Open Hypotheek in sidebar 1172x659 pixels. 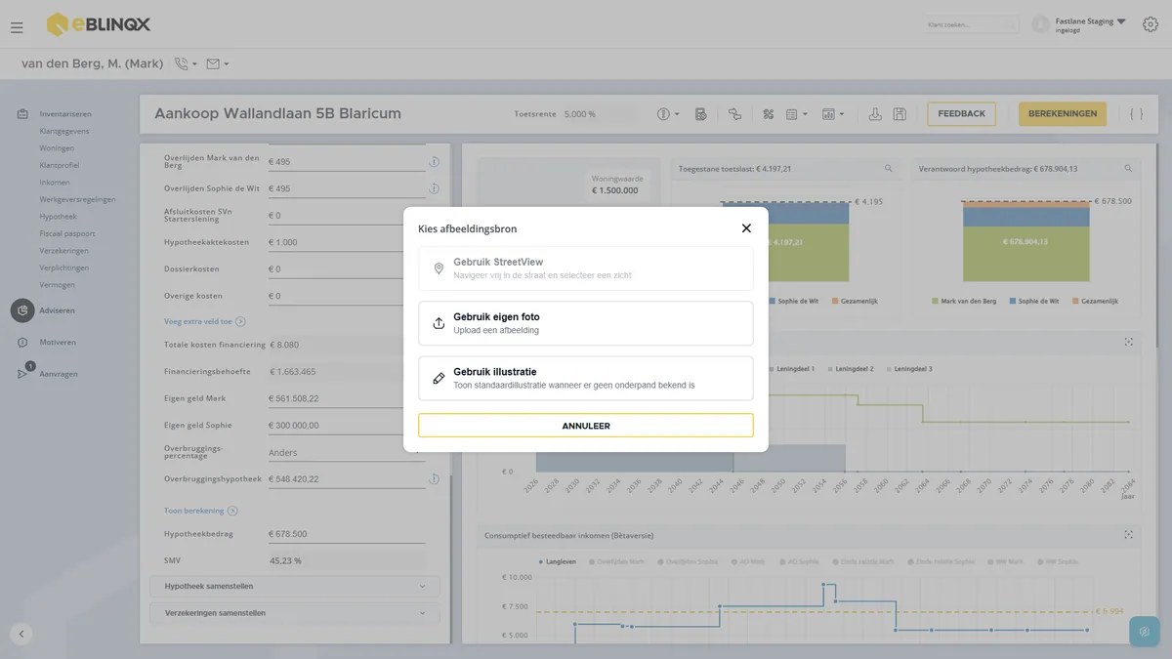pos(58,217)
